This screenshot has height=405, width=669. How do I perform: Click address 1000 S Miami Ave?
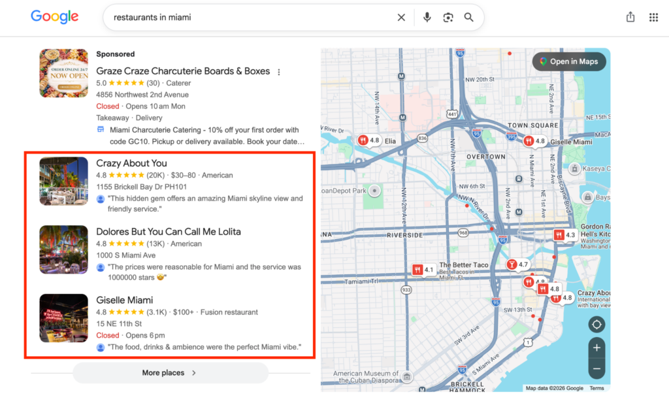click(x=126, y=255)
